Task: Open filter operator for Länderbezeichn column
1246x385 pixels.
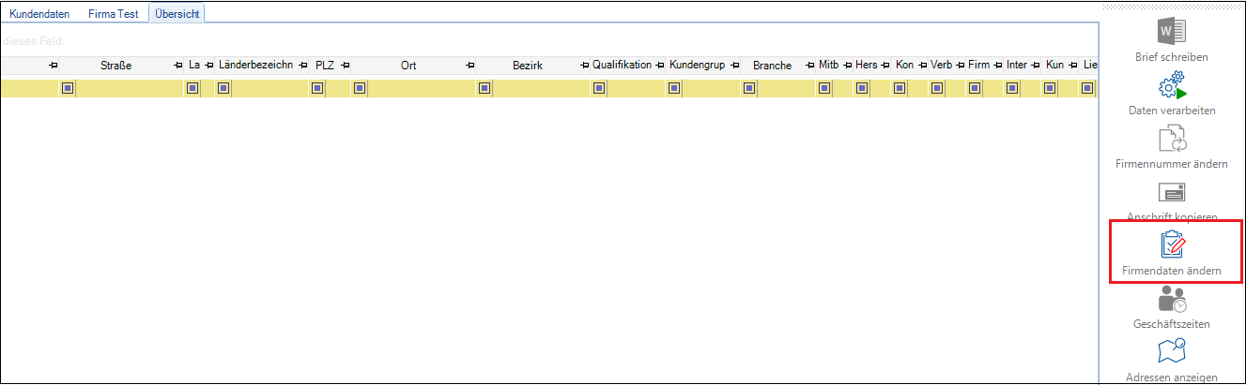Action: tap(223, 89)
